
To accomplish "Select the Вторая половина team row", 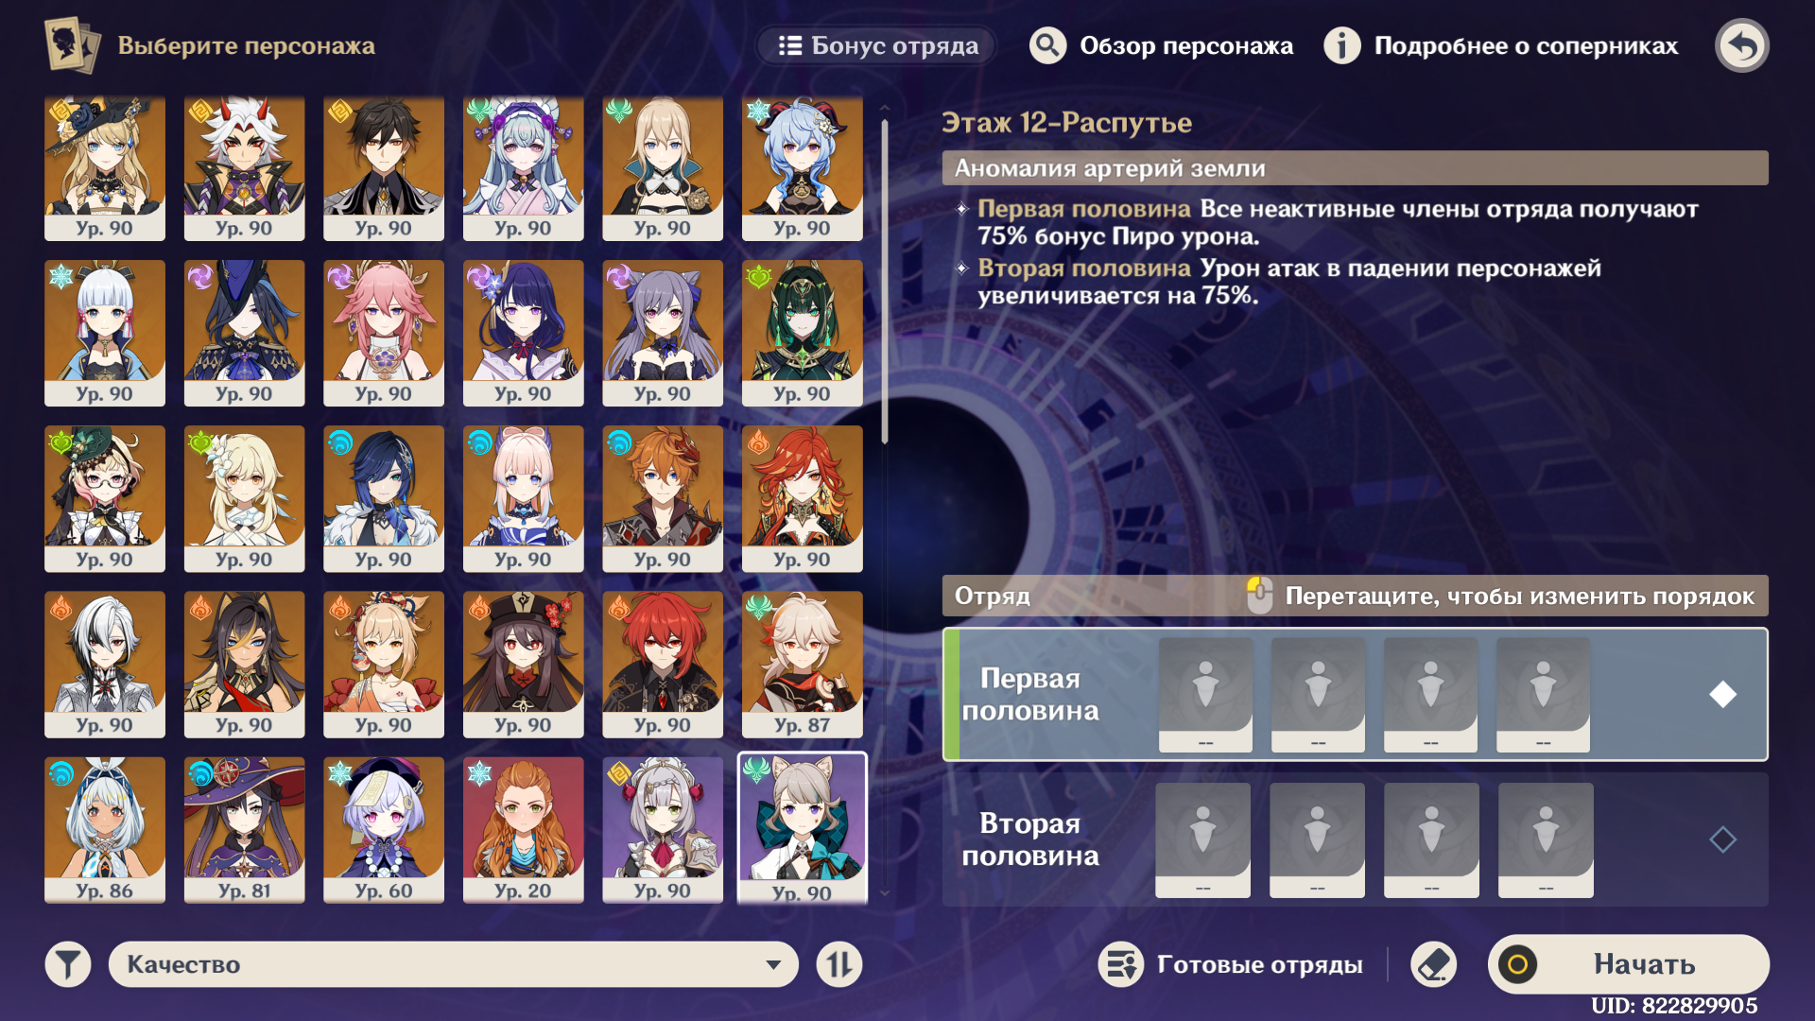I will (1355, 839).
